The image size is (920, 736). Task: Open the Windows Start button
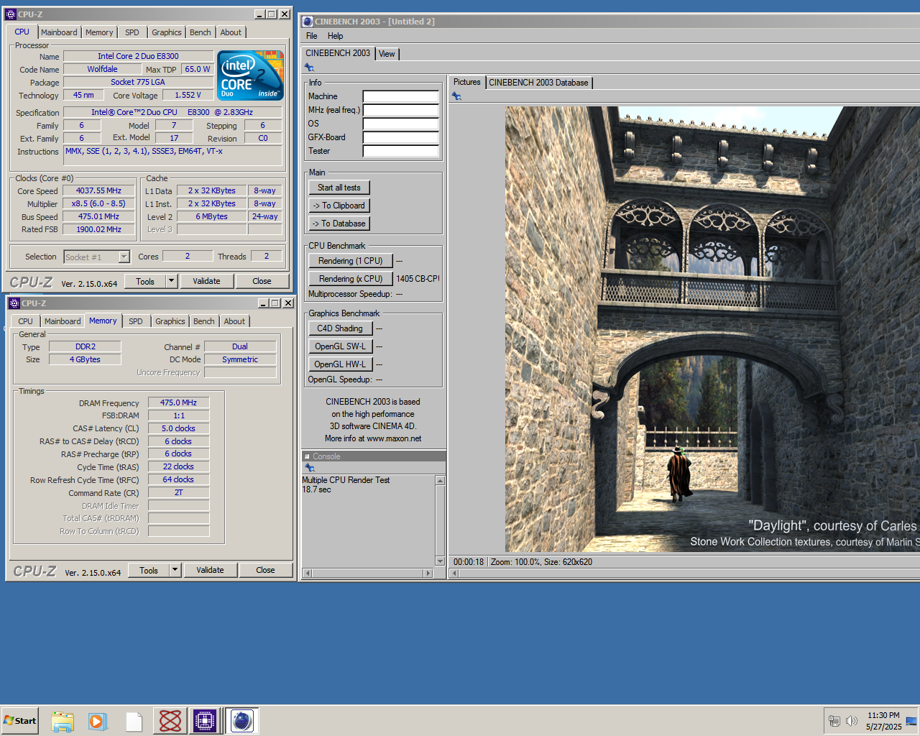(x=20, y=721)
